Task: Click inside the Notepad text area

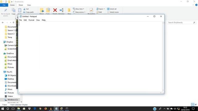Action: (x=90, y=57)
